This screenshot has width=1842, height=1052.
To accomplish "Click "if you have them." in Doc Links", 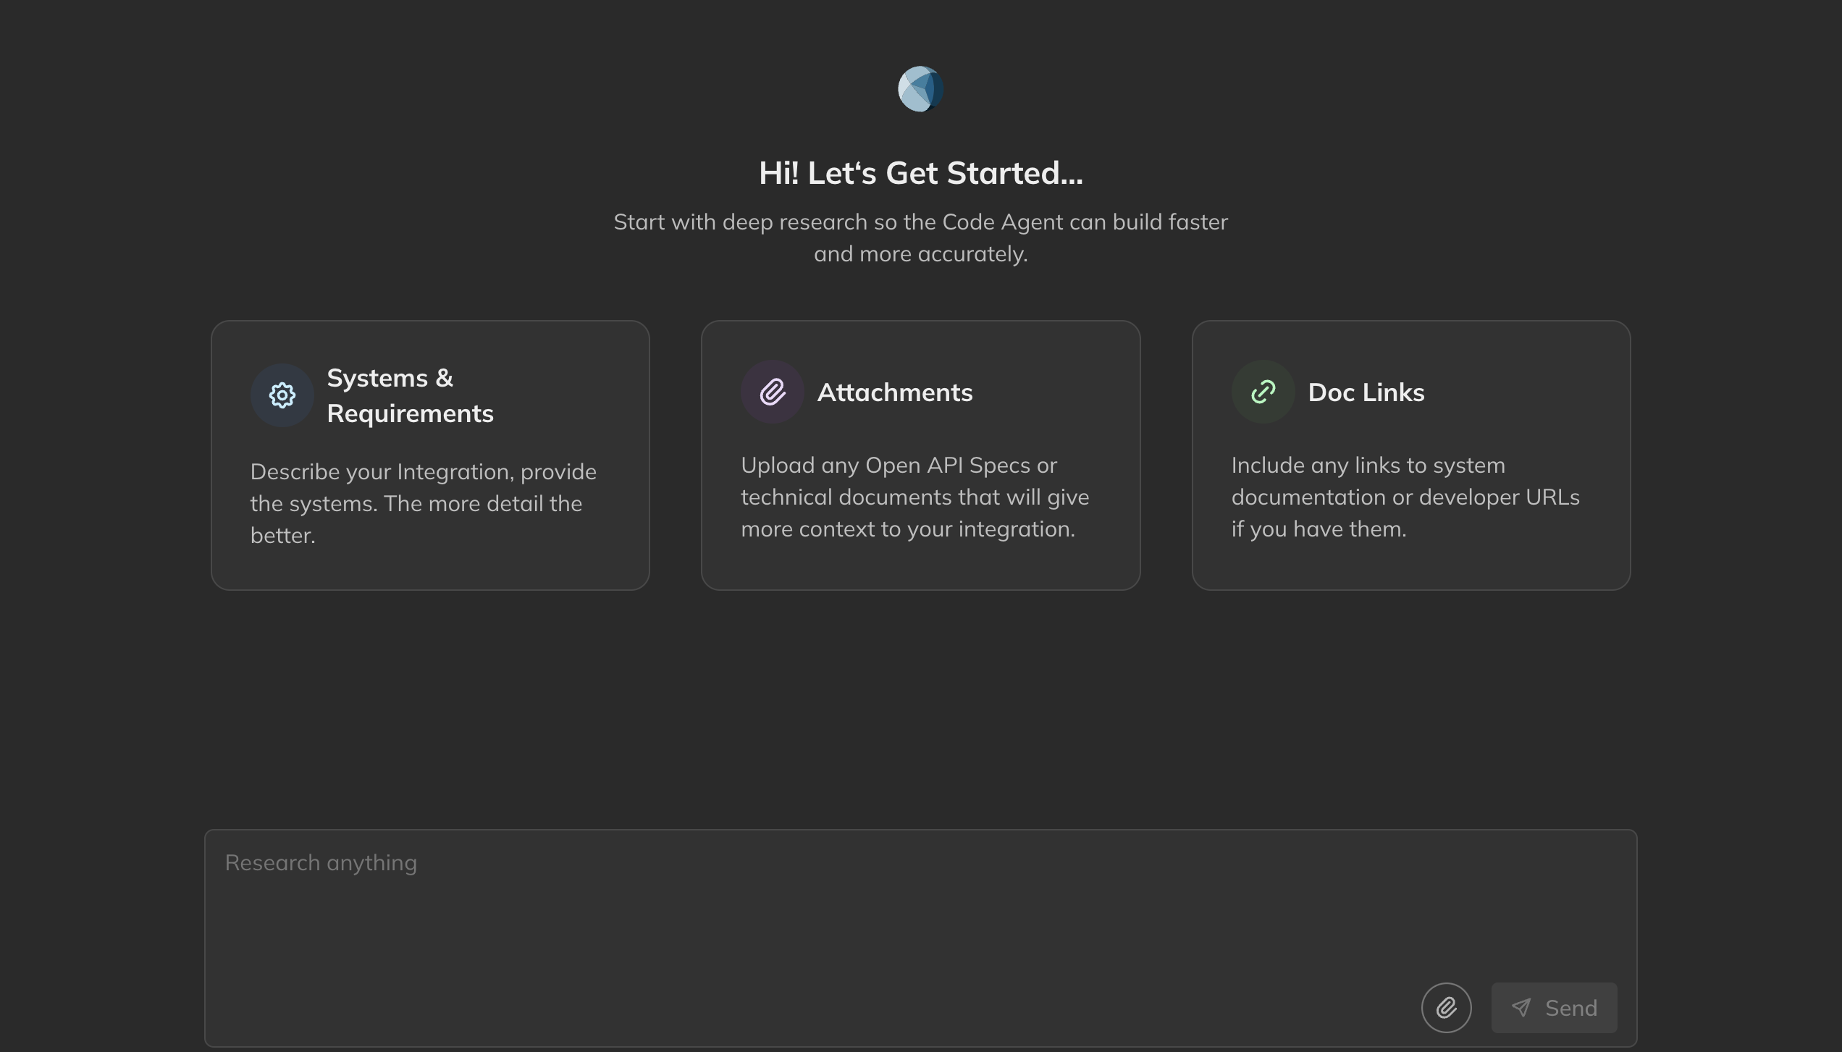I will coord(1319,529).
